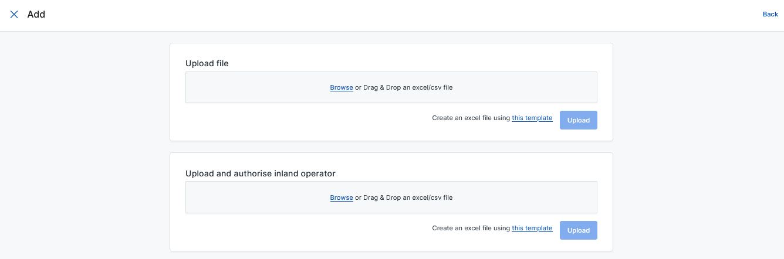Go back using the Back link
Image resolution: width=784 pixels, height=259 pixels.
coord(770,14)
